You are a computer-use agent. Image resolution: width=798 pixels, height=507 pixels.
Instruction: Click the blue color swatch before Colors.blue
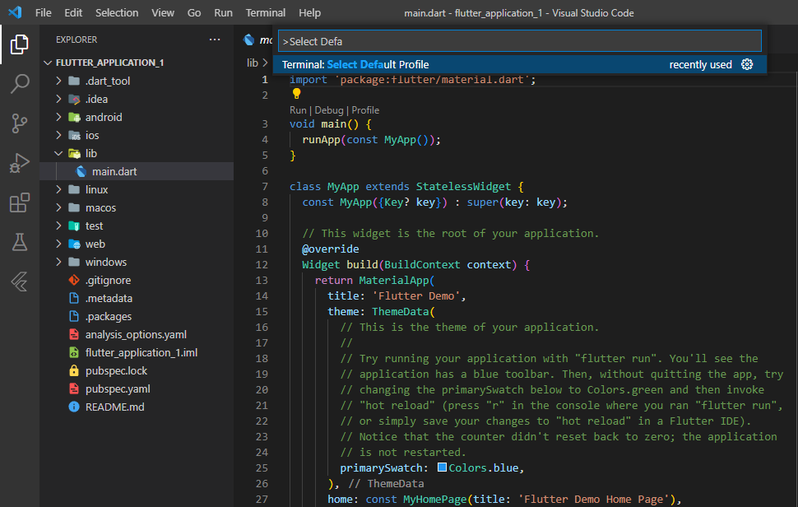tap(442, 467)
